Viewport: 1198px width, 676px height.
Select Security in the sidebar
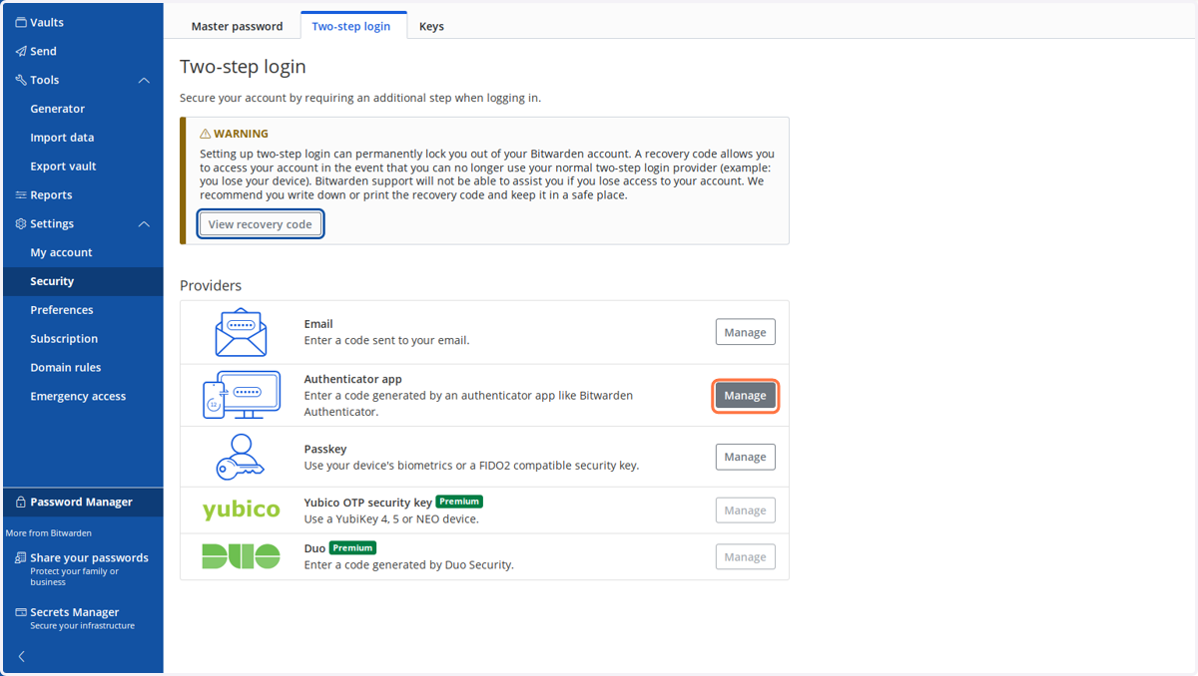tap(83, 282)
